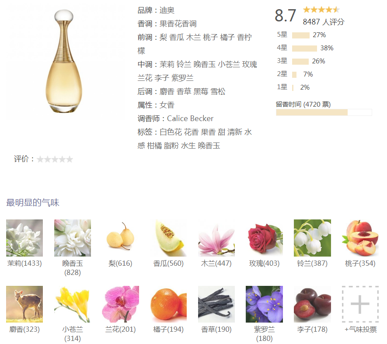Image resolution: width=387 pixels, height=344 pixels.
Task: Click 雪松 in base notes
Action: (218, 91)
